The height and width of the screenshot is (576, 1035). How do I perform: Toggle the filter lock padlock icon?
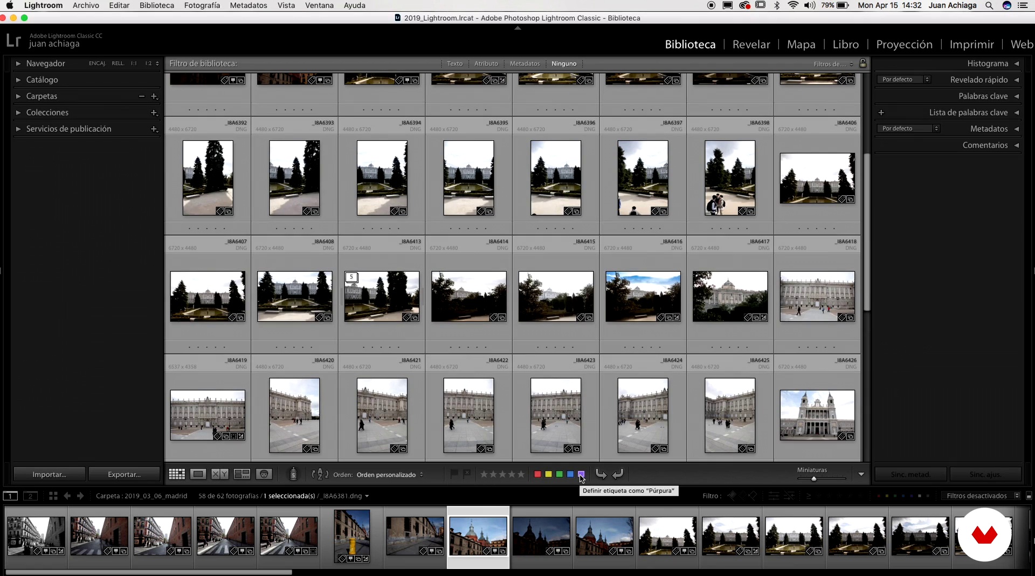click(863, 64)
